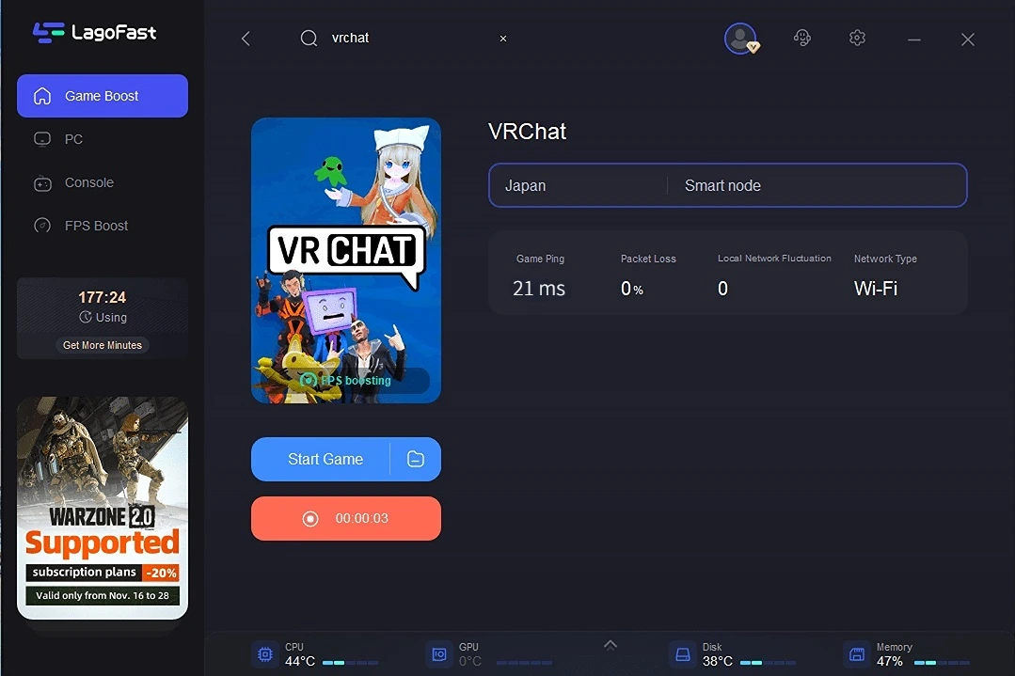Click the Memory 47% usage reading
The height and width of the screenshot is (676, 1015).
tap(890, 661)
